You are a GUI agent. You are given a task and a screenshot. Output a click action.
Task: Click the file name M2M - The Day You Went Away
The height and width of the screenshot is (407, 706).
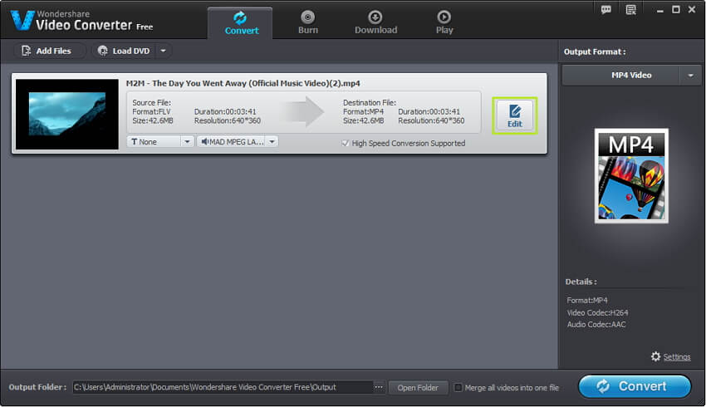(243, 83)
